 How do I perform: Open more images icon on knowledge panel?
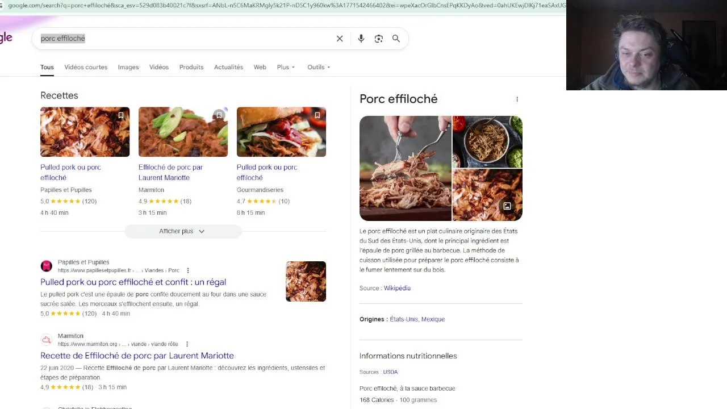(507, 206)
